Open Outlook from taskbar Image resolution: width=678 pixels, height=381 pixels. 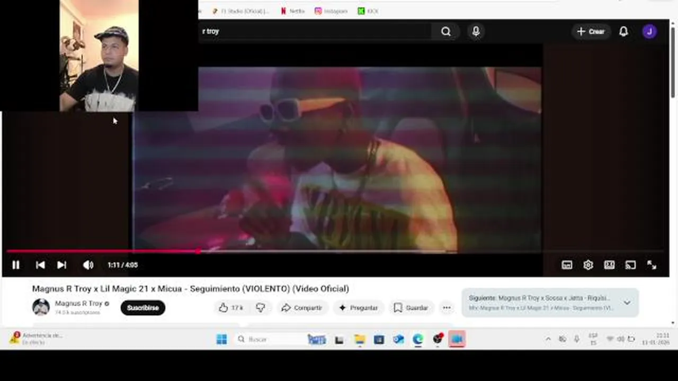pyautogui.click(x=398, y=339)
